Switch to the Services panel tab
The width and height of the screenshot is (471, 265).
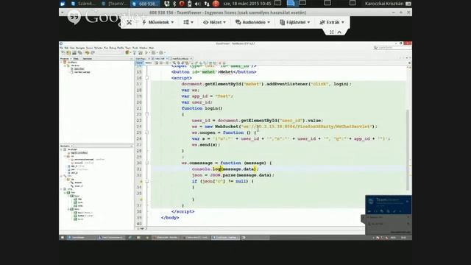click(88, 59)
